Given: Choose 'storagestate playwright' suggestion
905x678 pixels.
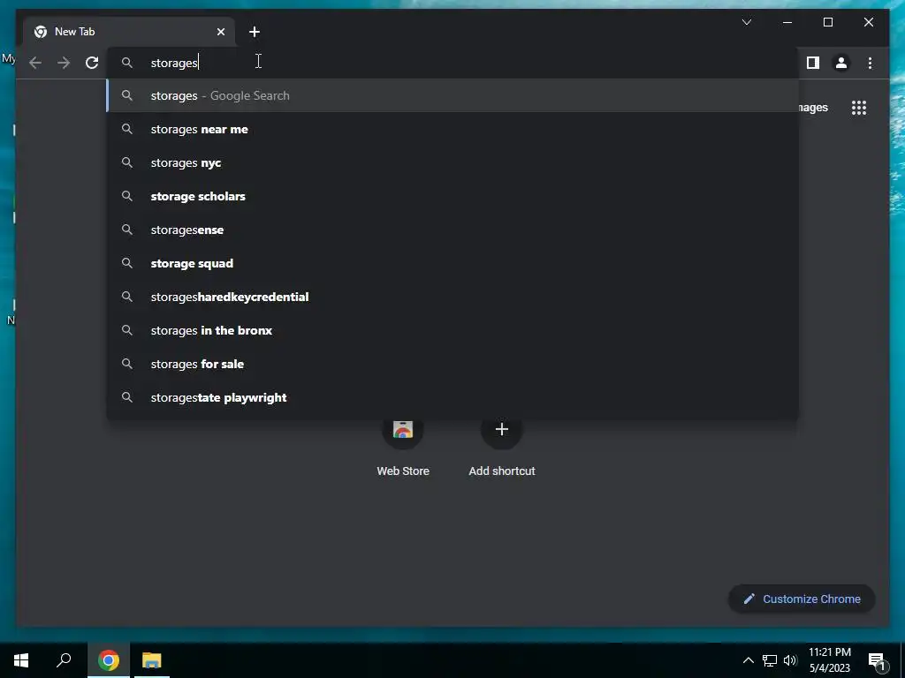Looking at the screenshot, I should (x=452, y=397).
